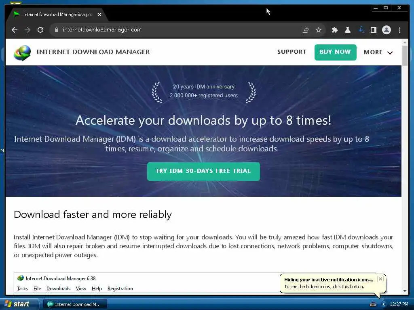Click the scrollbar up arrow

tap(405, 42)
